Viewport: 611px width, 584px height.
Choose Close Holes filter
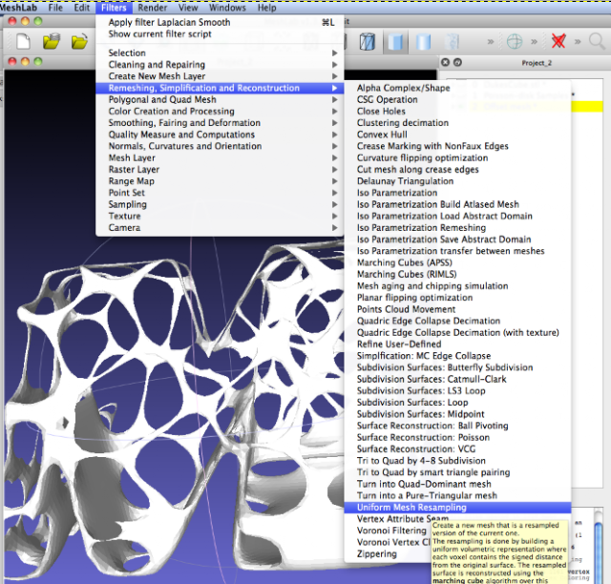(x=458, y=111)
